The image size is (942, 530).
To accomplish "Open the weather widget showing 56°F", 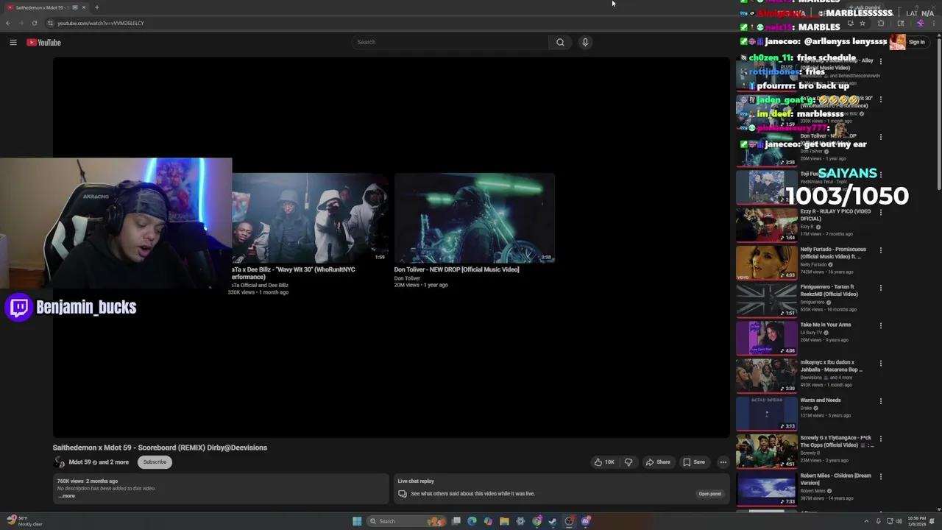I will click(x=24, y=521).
